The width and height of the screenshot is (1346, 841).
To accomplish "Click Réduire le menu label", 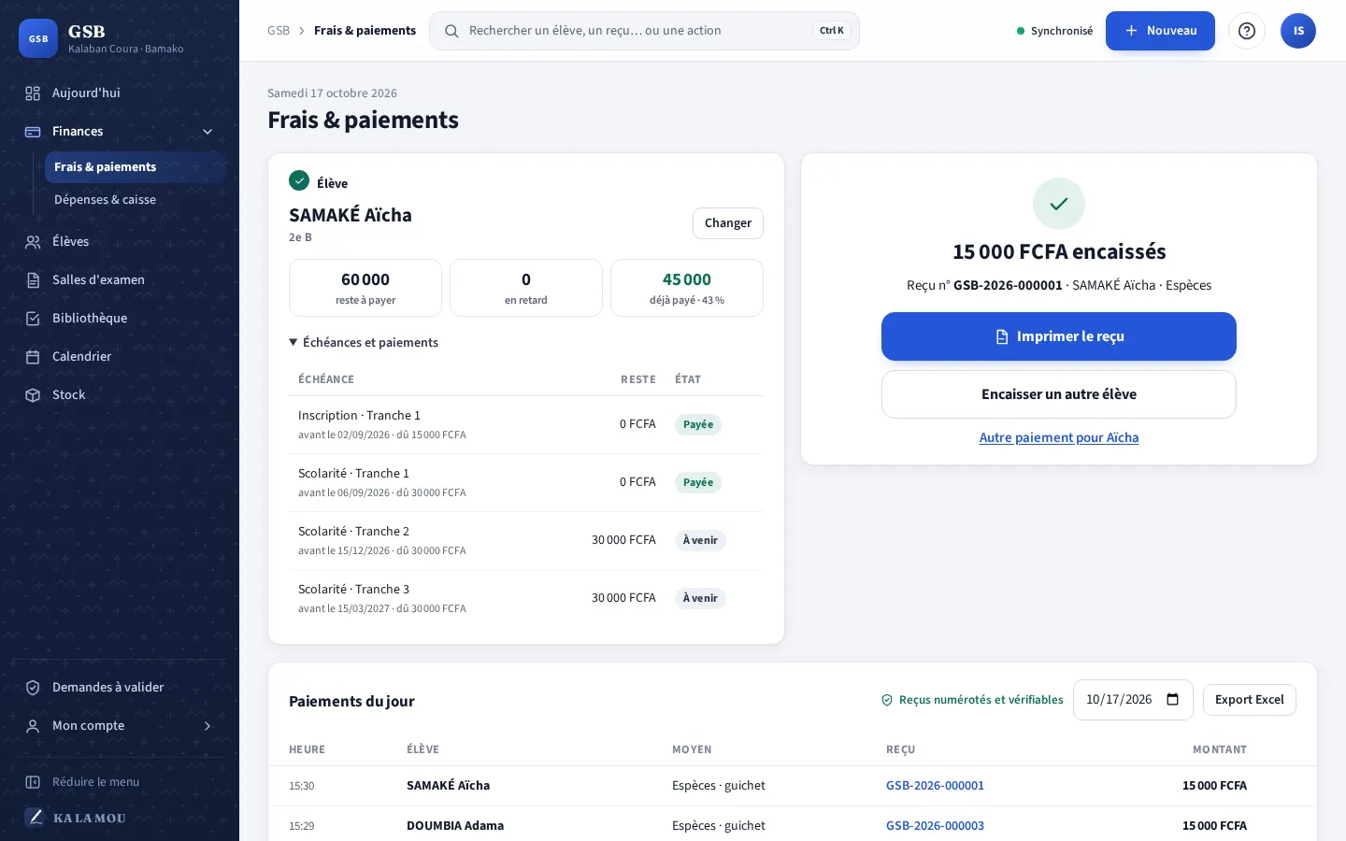I will click(95, 781).
